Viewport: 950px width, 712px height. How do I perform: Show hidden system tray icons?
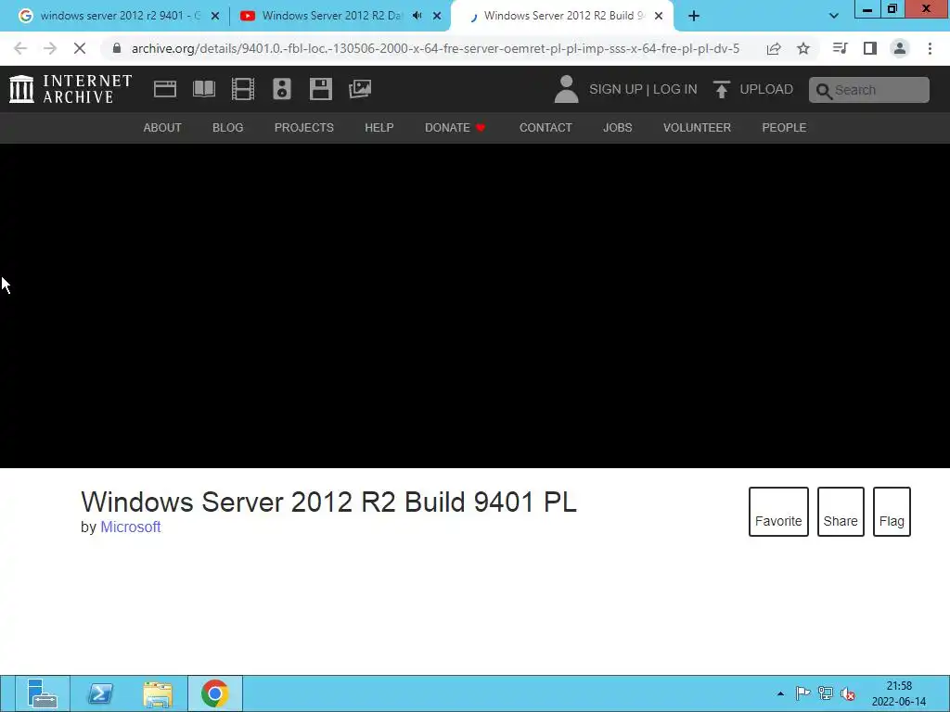tap(780, 693)
